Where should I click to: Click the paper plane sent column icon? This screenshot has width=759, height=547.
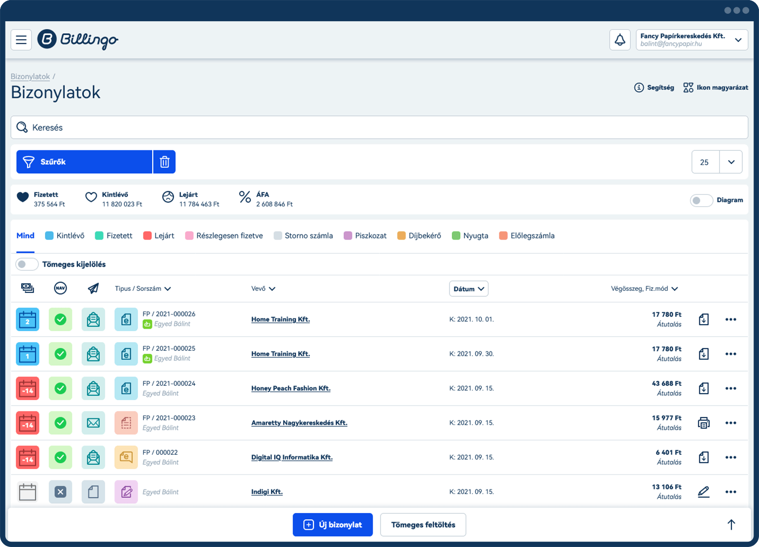click(x=93, y=288)
